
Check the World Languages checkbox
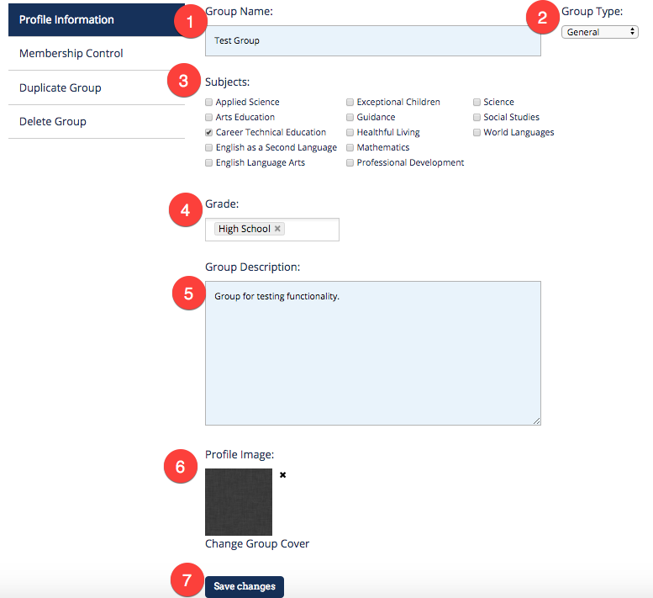pos(477,132)
